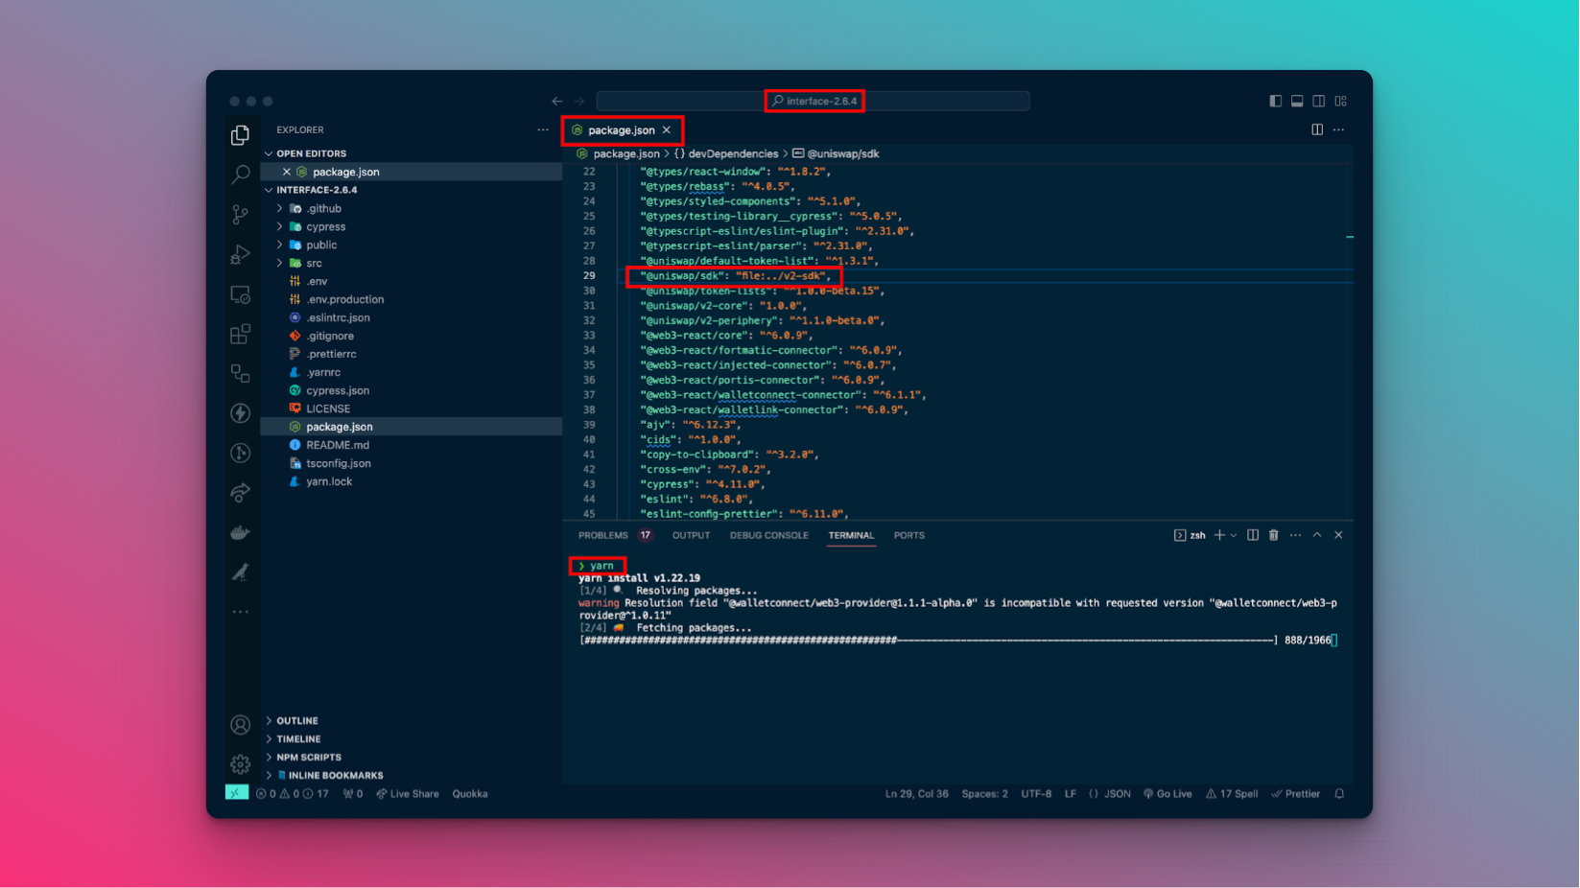Open the Search view in activity bar
The image size is (1580, 888).
[240, 175]
